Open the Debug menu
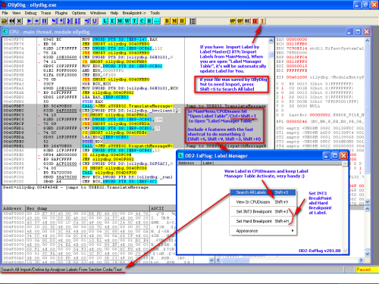 [30, 13]
